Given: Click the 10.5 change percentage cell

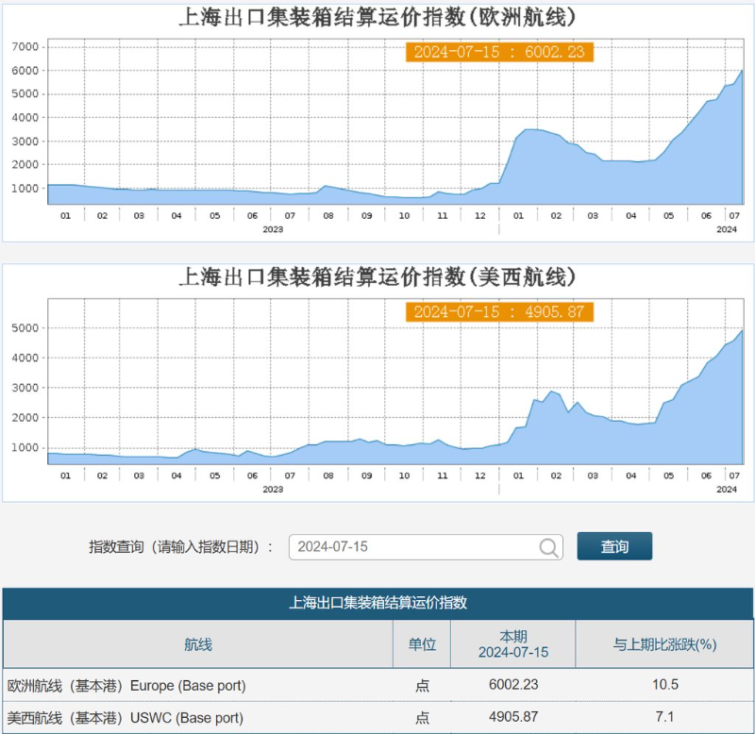Looking at the screenshot, I should [664, 685].
